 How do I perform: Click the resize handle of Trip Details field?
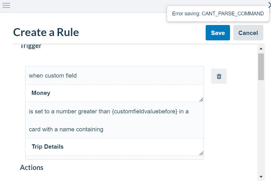tap(201, 153)
